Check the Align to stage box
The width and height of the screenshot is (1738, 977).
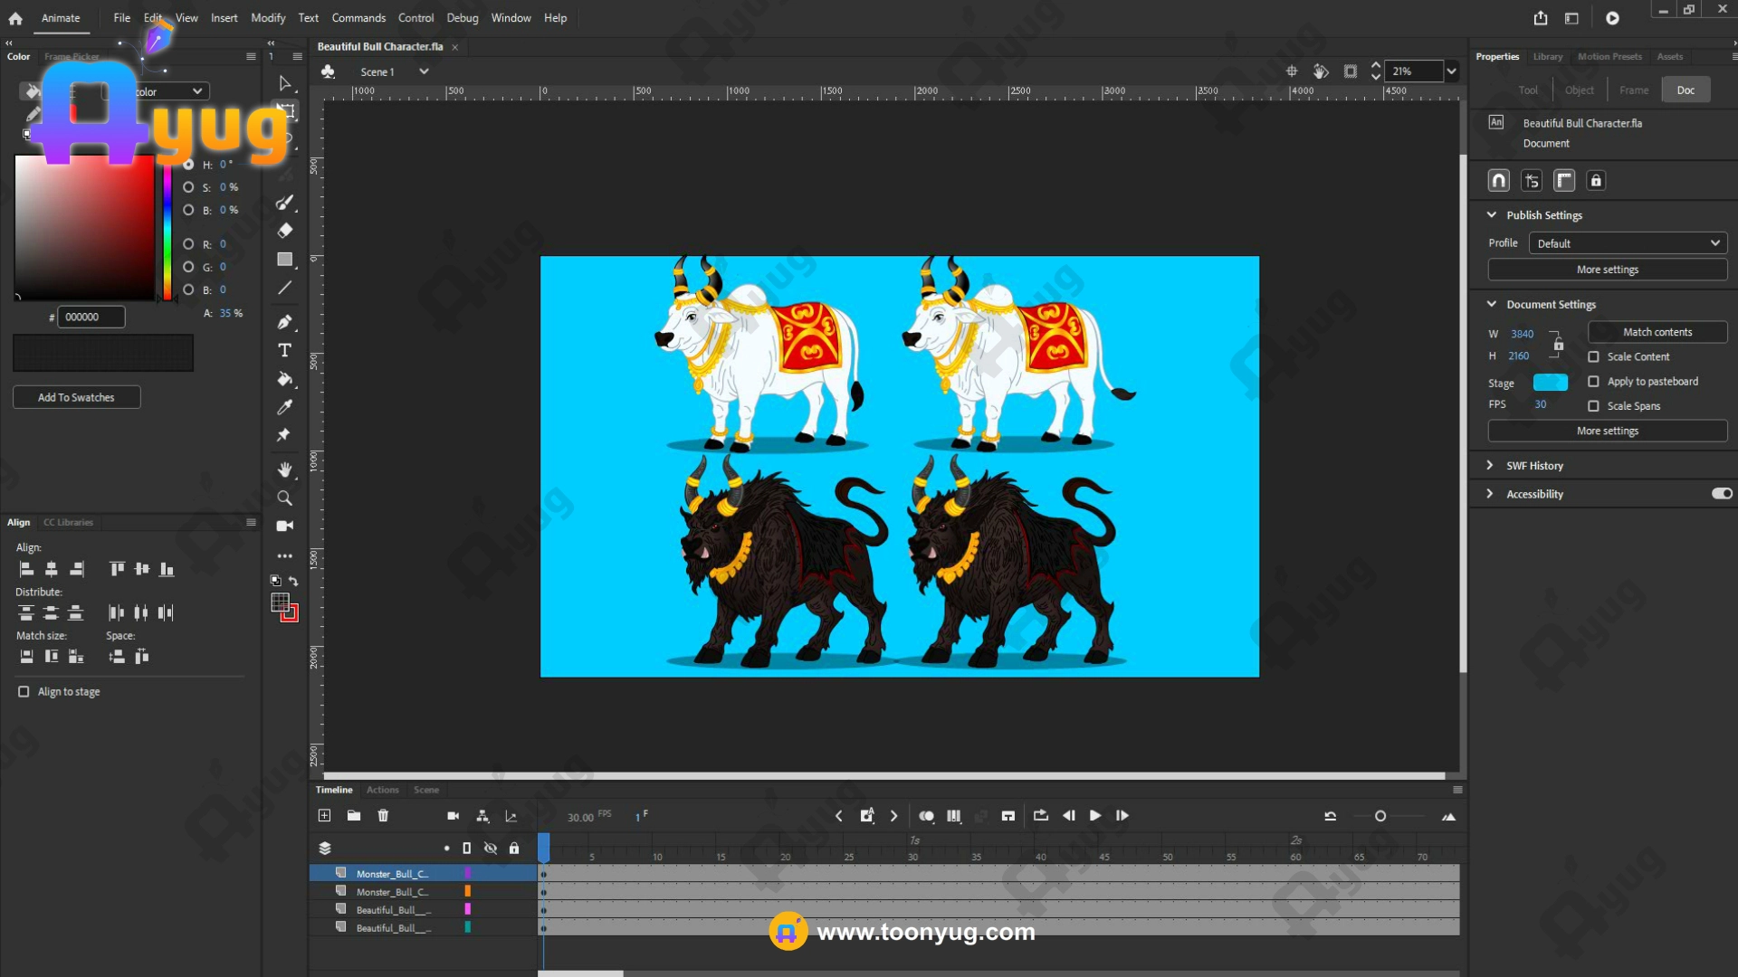(24, 692)
